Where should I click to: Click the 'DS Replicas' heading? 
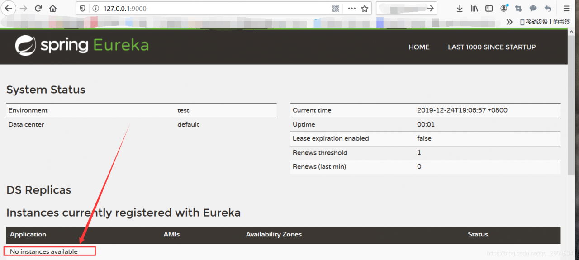[x=38, y=190]
